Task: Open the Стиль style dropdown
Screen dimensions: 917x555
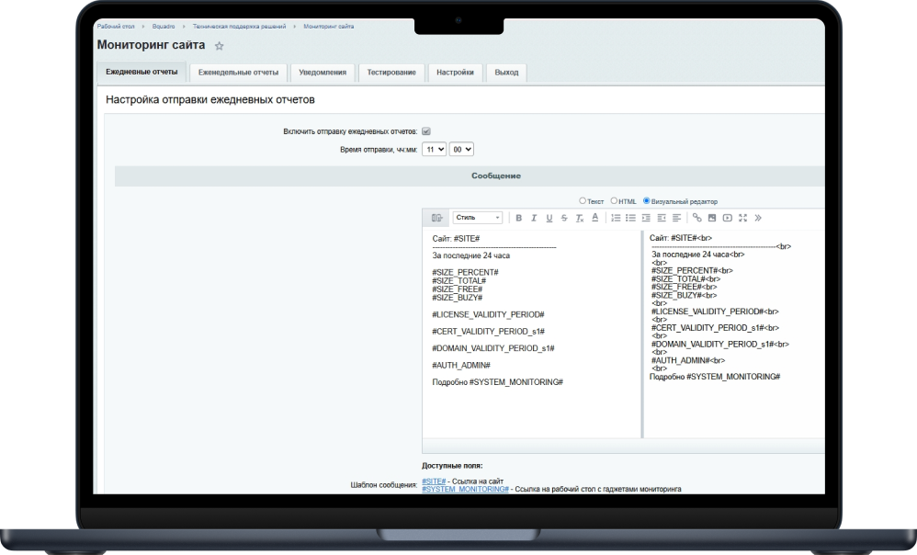Action: tap(478, 218)
